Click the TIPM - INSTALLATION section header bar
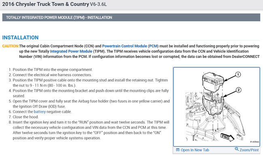This screenshot has height=157, width=263. pos(131,18)
